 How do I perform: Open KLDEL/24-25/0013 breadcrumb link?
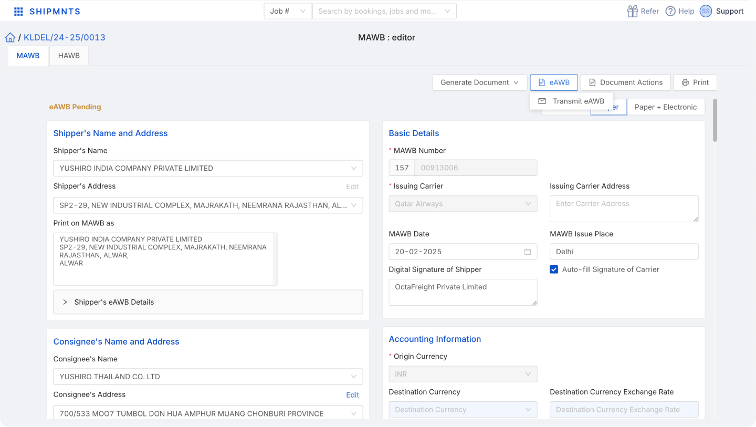click(65, 38)
